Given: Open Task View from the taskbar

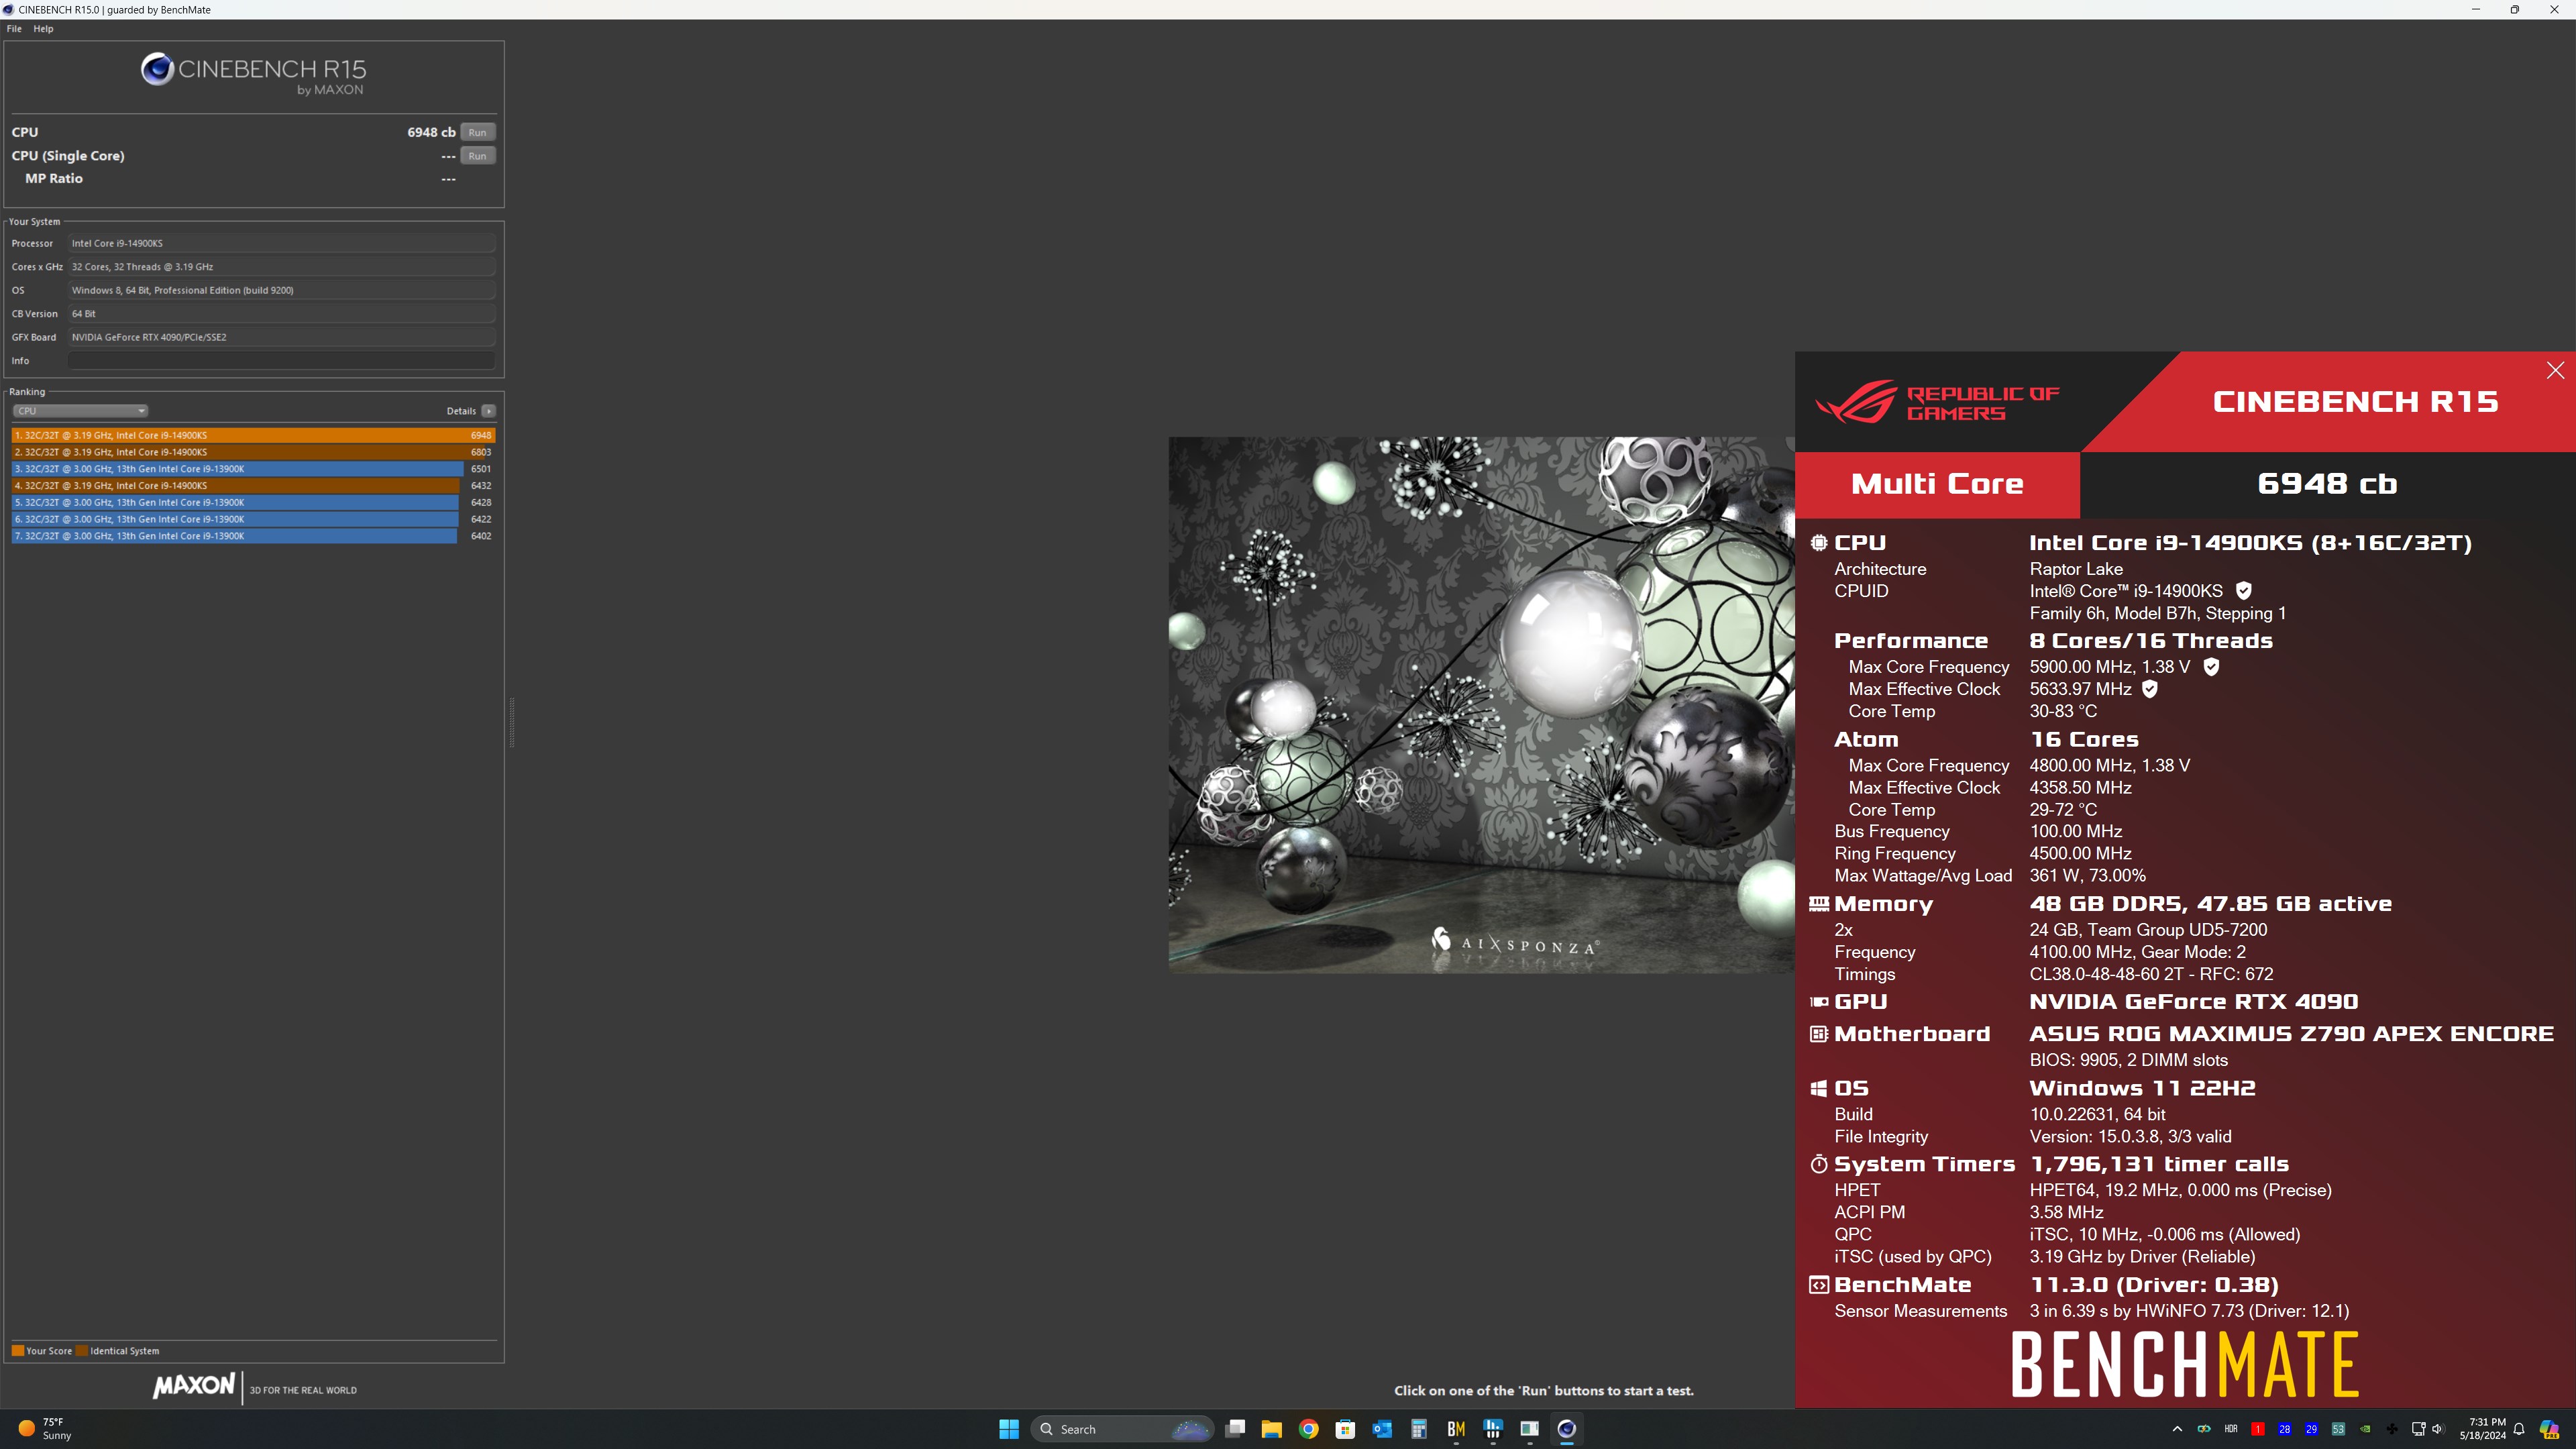Looking at the screenshot, I should pos(1235,1429).
